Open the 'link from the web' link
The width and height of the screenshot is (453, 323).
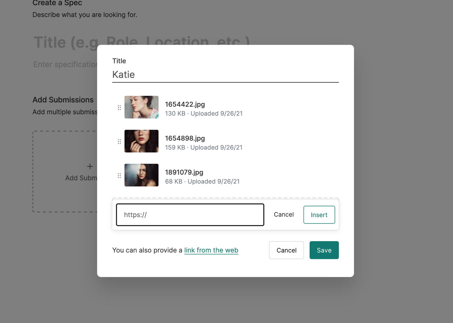tap(211, 250)
